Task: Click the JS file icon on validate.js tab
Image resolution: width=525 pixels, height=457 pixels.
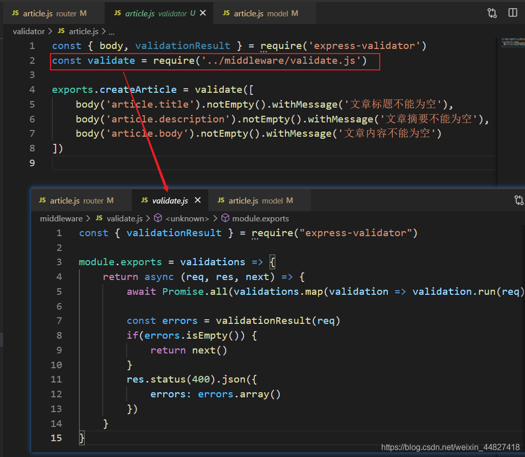Action: 145,200
